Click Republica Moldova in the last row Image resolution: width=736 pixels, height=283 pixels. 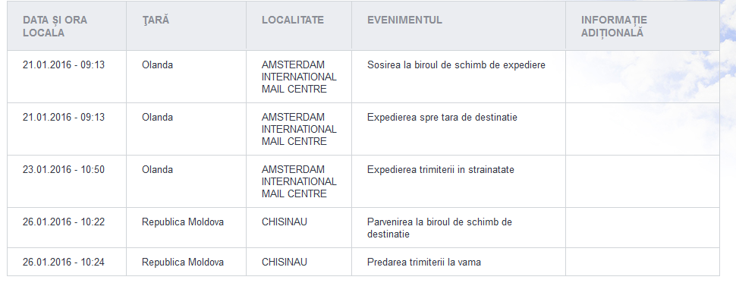(x=183, y=263)
